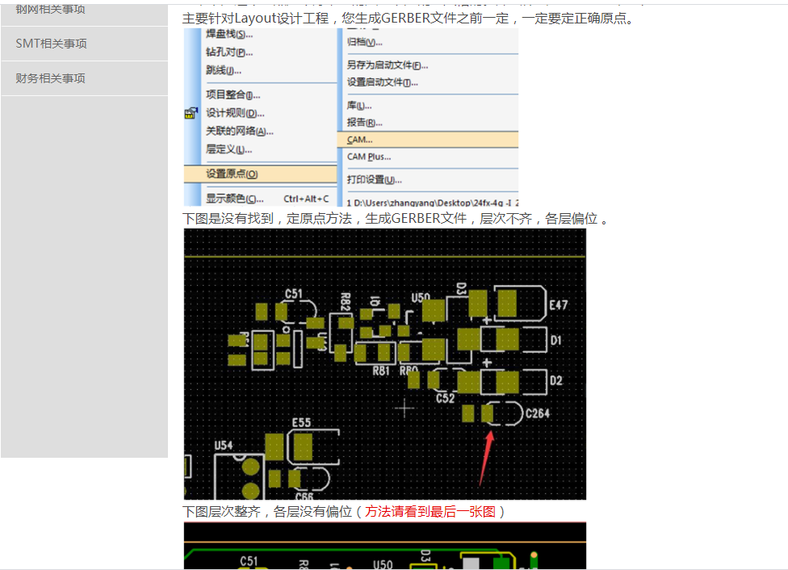
Task: Click the white crosshair cursor on PCB
Action: 404,408
